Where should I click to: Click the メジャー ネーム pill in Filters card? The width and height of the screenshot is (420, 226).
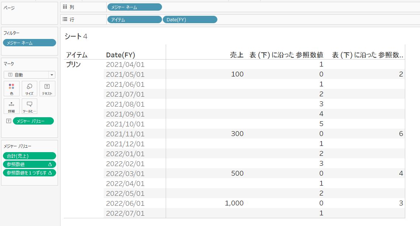pyautogui.click(x=30, y=43)
